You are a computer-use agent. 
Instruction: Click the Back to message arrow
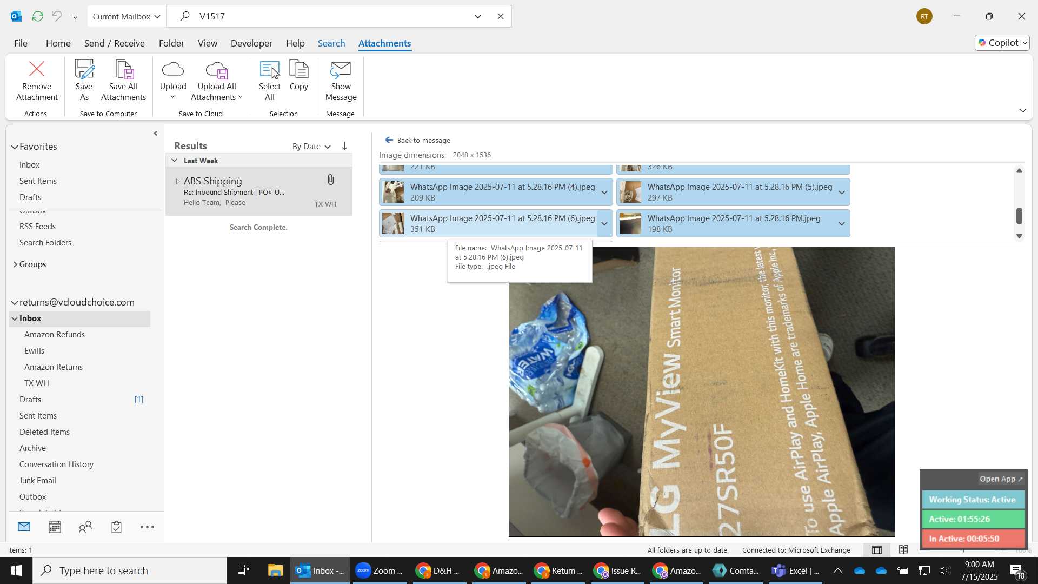click(x=389, y=140)
